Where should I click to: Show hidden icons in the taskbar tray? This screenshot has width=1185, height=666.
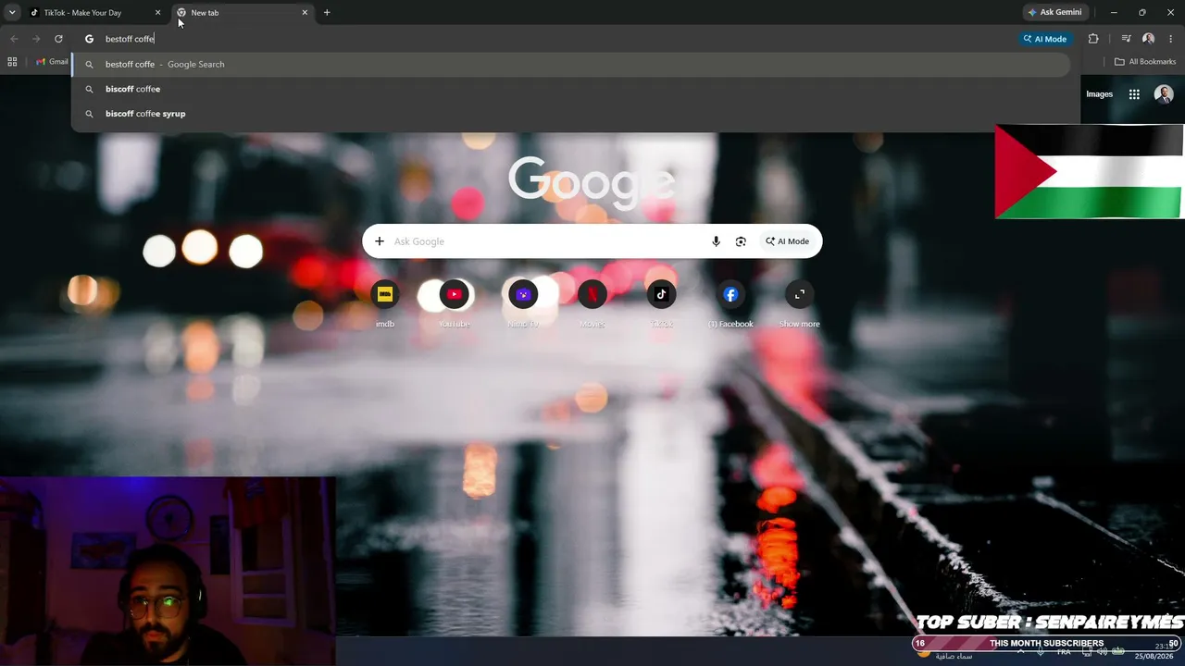pyautogui.click(x=1021, y=651)
